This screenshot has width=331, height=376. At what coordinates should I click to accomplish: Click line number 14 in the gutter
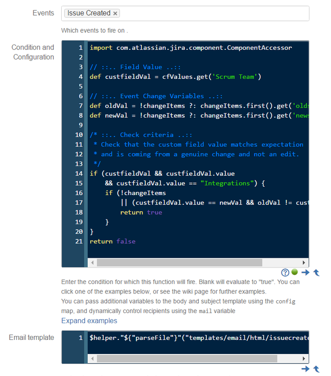(79, 174)
